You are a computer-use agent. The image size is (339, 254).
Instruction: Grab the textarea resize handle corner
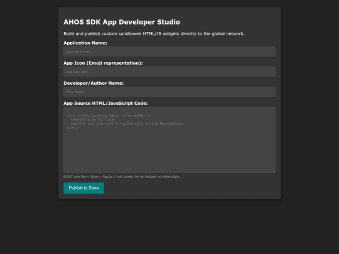[274, 171]
